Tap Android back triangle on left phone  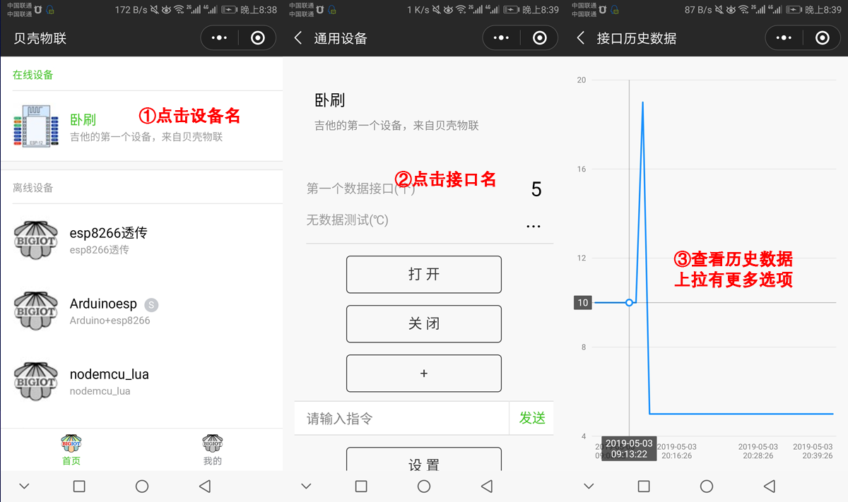pos(205,486)
